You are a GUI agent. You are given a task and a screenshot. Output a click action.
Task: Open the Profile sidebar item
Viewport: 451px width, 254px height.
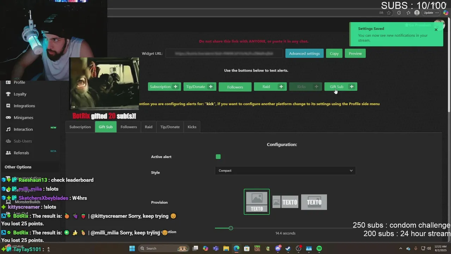pyautogui.click(x=19, y=82)
